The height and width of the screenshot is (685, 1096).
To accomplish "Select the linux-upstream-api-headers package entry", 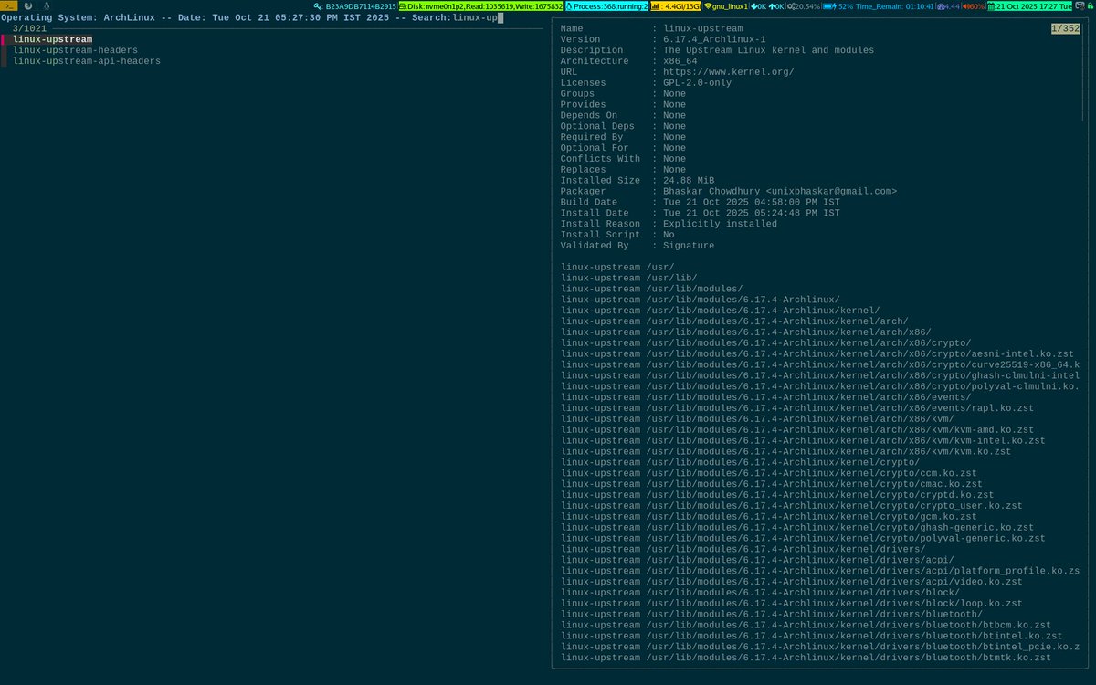I will [x=87, y=61].
